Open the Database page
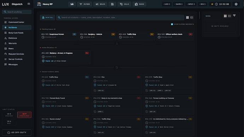The image size is (244, 137). click(x=17, y=38)
